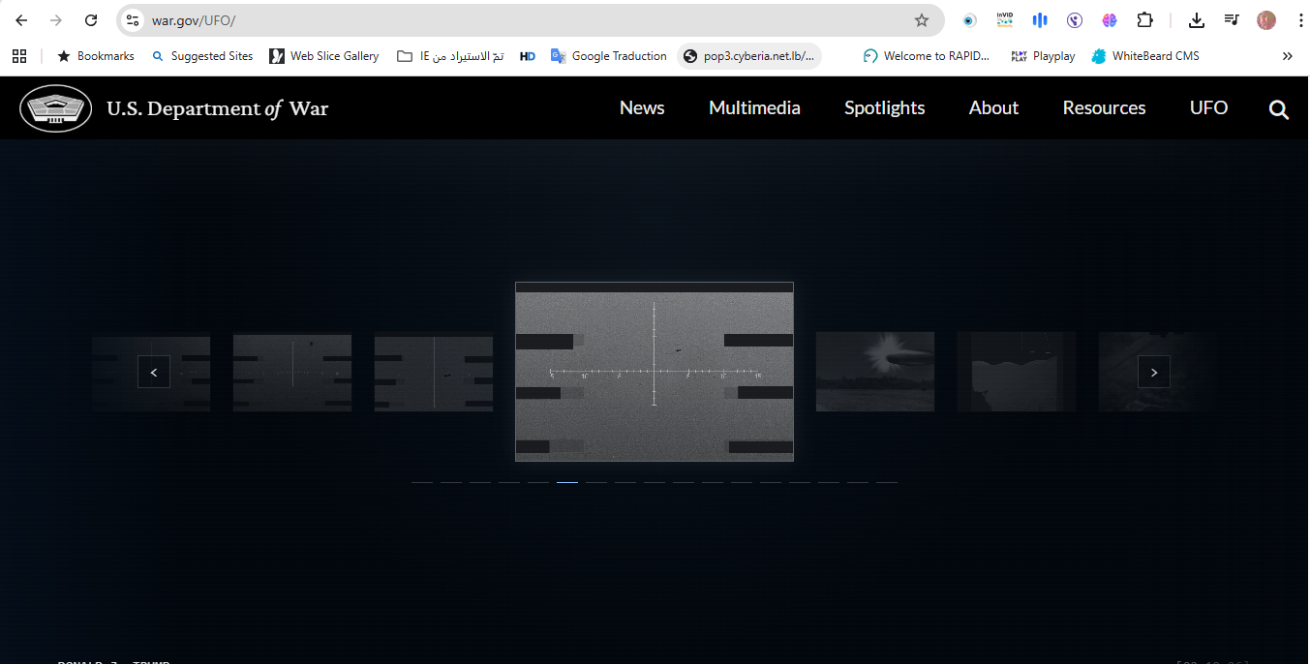Click the browser forward arrow
Viewport: 1310px width, 664px height.
tap(56, 20)
